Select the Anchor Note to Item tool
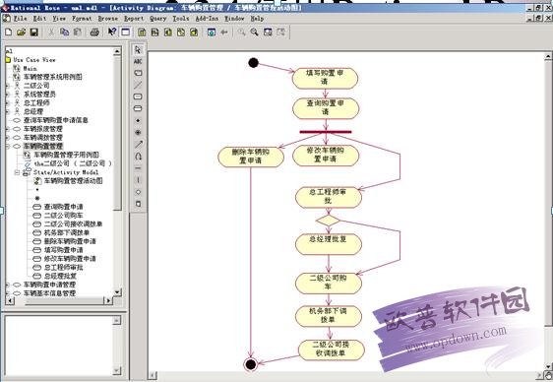The height and width of the screenshot is (382, 553). click(138, 85)
